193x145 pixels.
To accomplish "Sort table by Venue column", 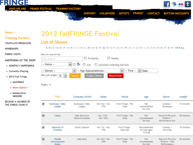I will click(x=125, y=97).
